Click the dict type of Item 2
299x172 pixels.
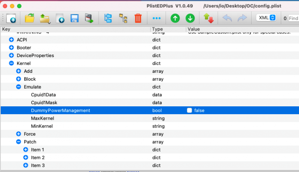(156, 157)
